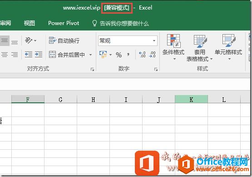Open 套用表格格式 table format gallery
The width and height of the screenshot is (252, 177).
[199, 48]
